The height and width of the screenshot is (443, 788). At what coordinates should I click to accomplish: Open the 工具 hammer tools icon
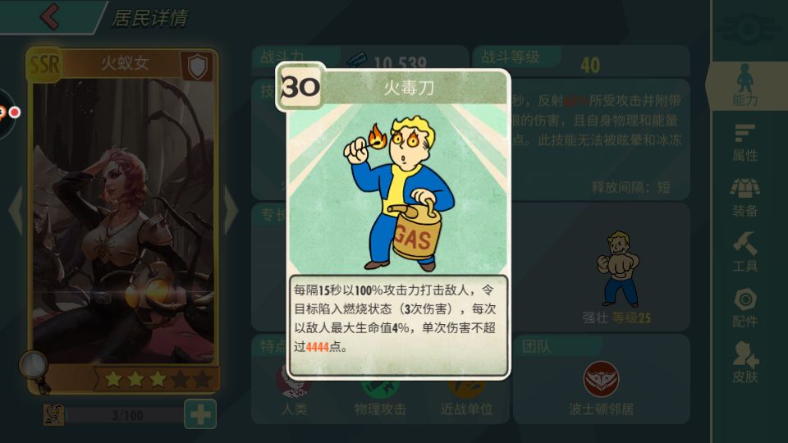[x=744, y=252]
